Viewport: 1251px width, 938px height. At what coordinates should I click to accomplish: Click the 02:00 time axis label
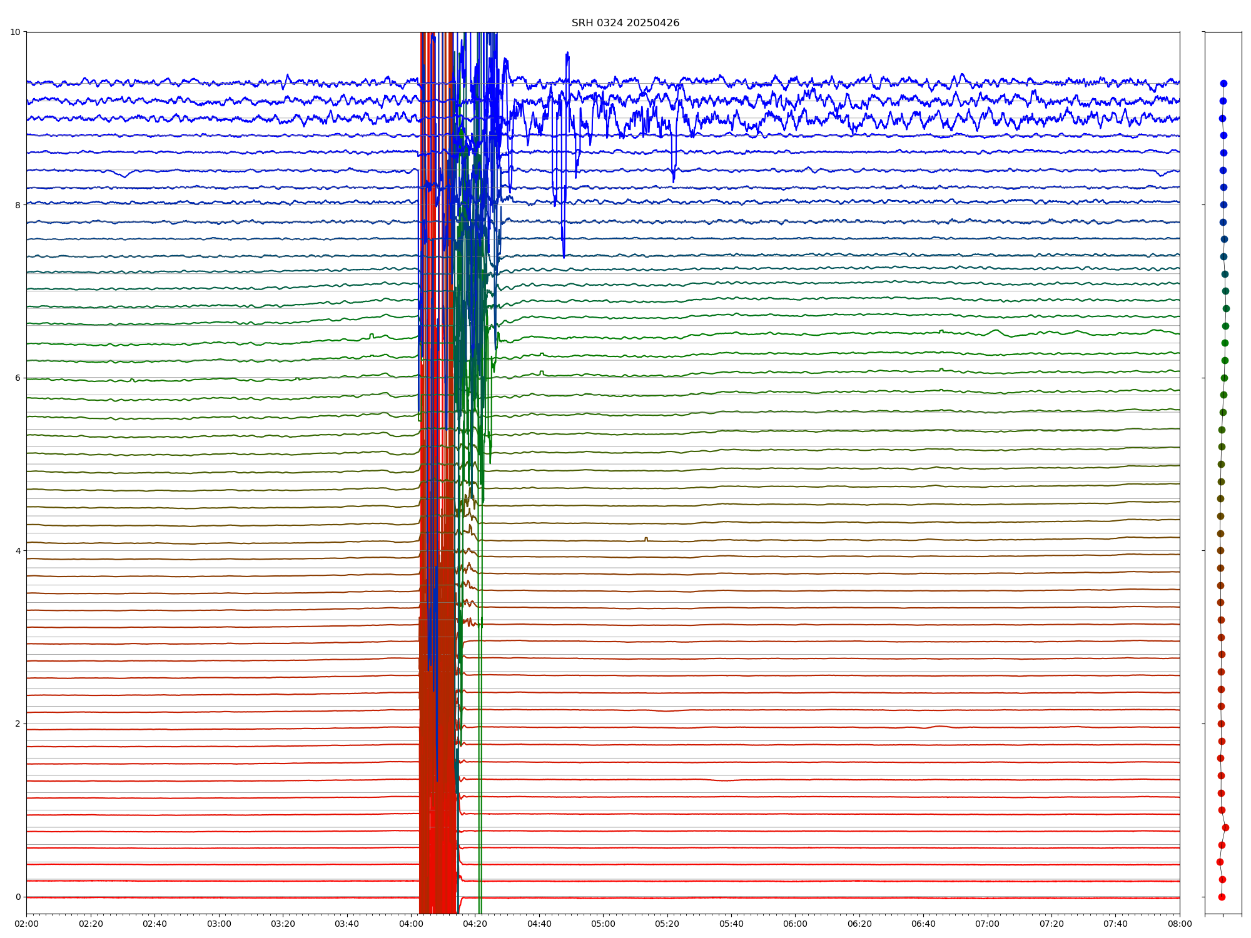point(26,924)
